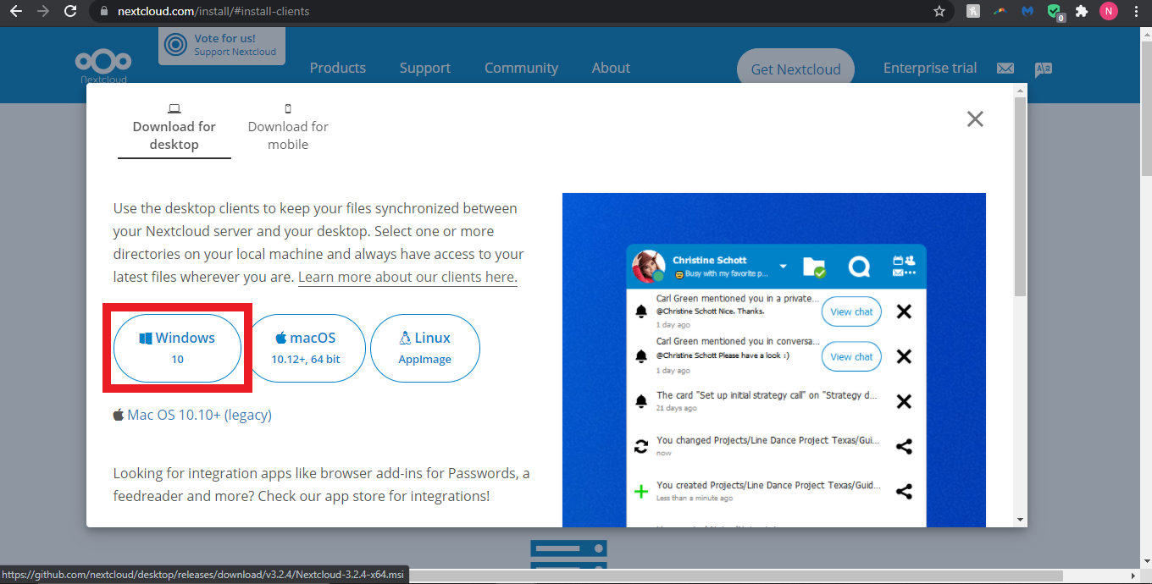Open Chrome's three-dot menu
This screenshot has height=584, width=1152.
1136,12
